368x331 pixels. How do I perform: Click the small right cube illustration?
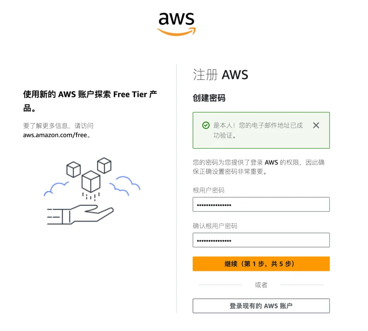pyautogui.click(x=104, y=165)
